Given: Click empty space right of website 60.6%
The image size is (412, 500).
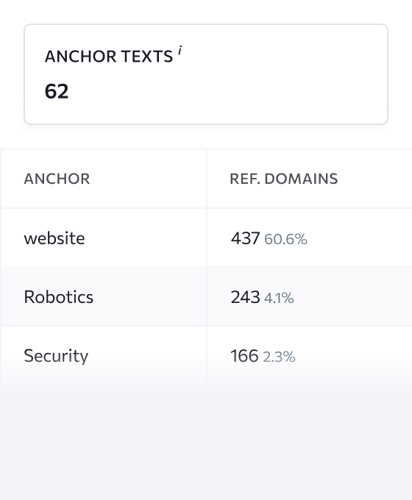Looking at the screenshot, I should pos(359,238).
